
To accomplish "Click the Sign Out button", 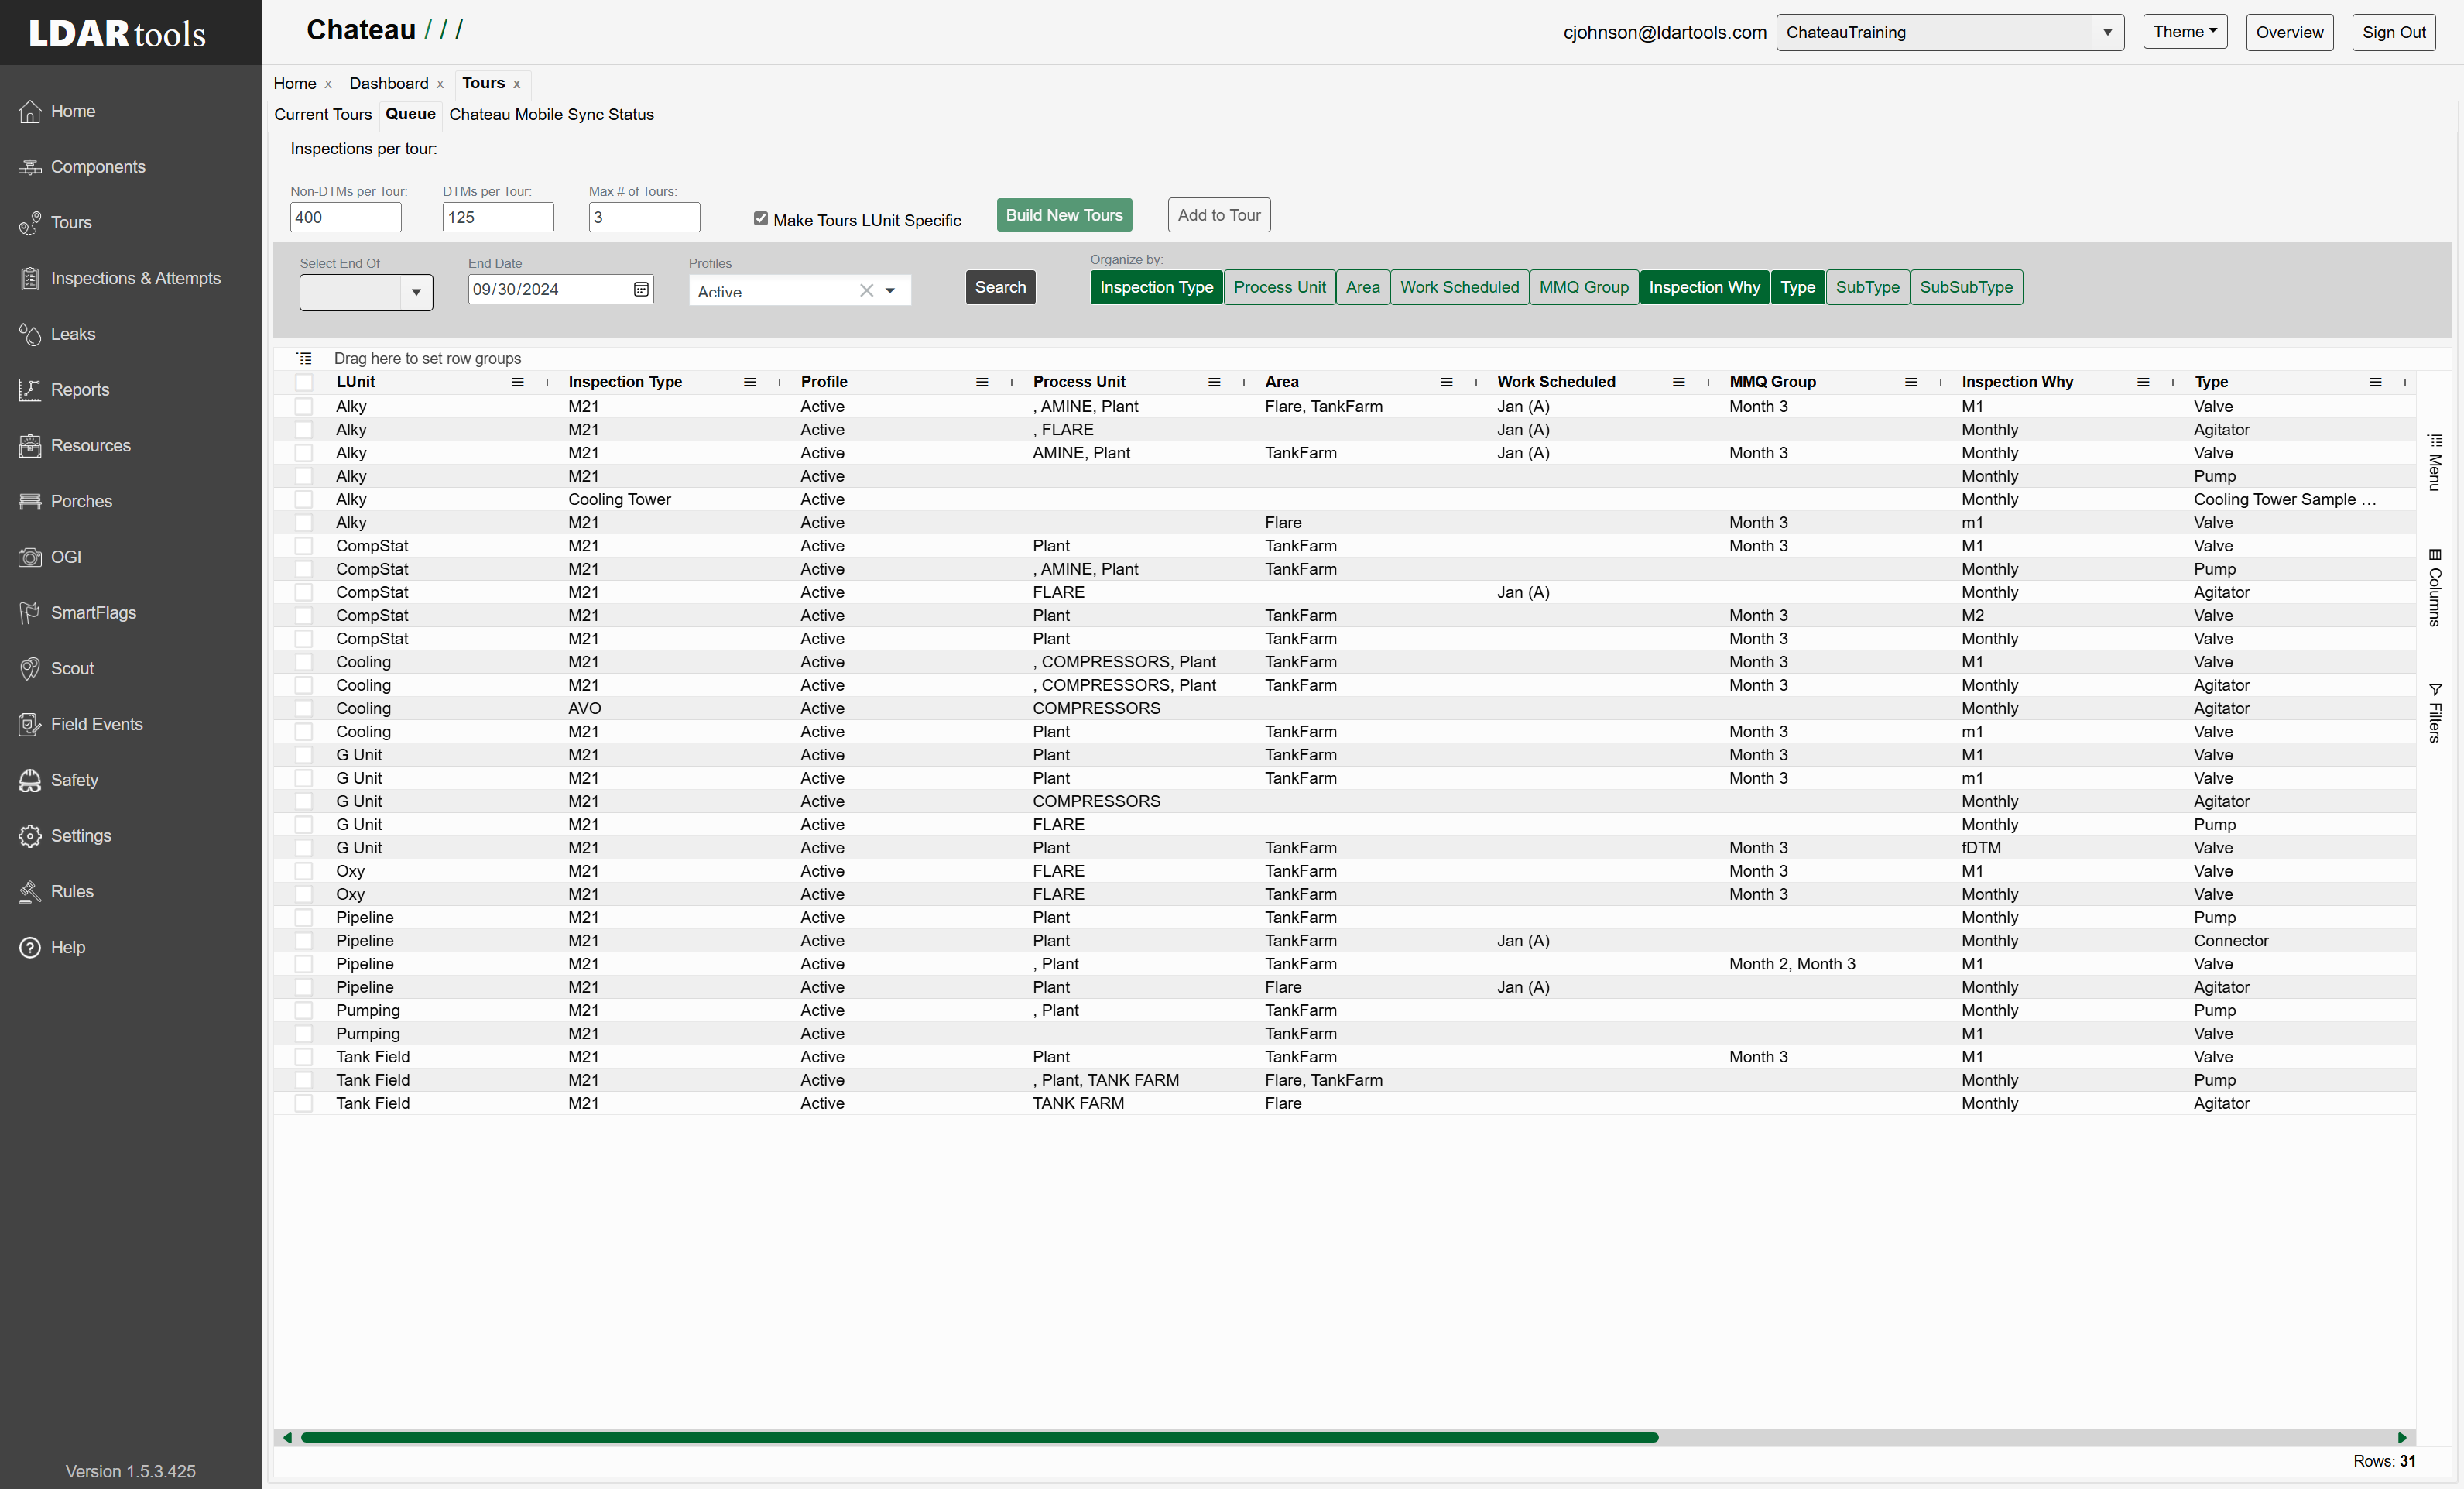I will (2393, 32).
